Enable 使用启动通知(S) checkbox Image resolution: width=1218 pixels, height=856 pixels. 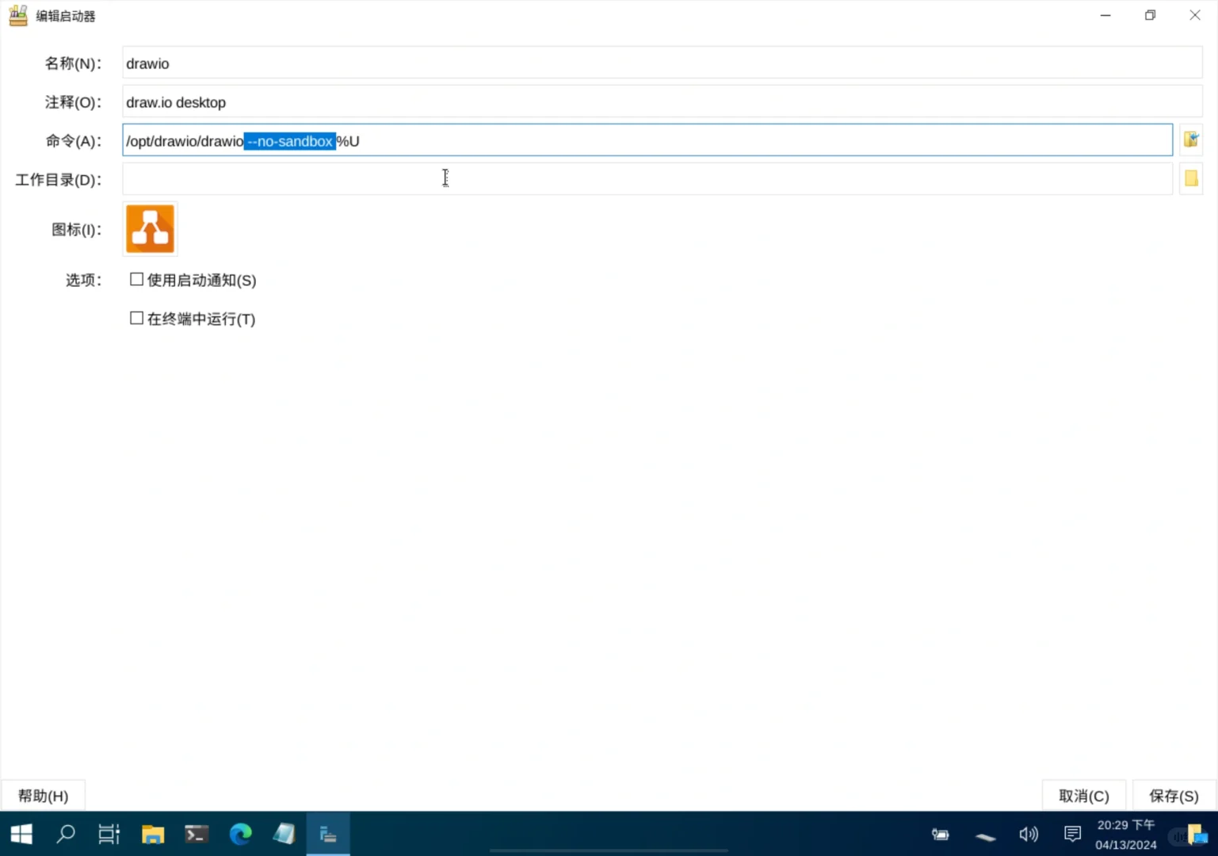136,280
